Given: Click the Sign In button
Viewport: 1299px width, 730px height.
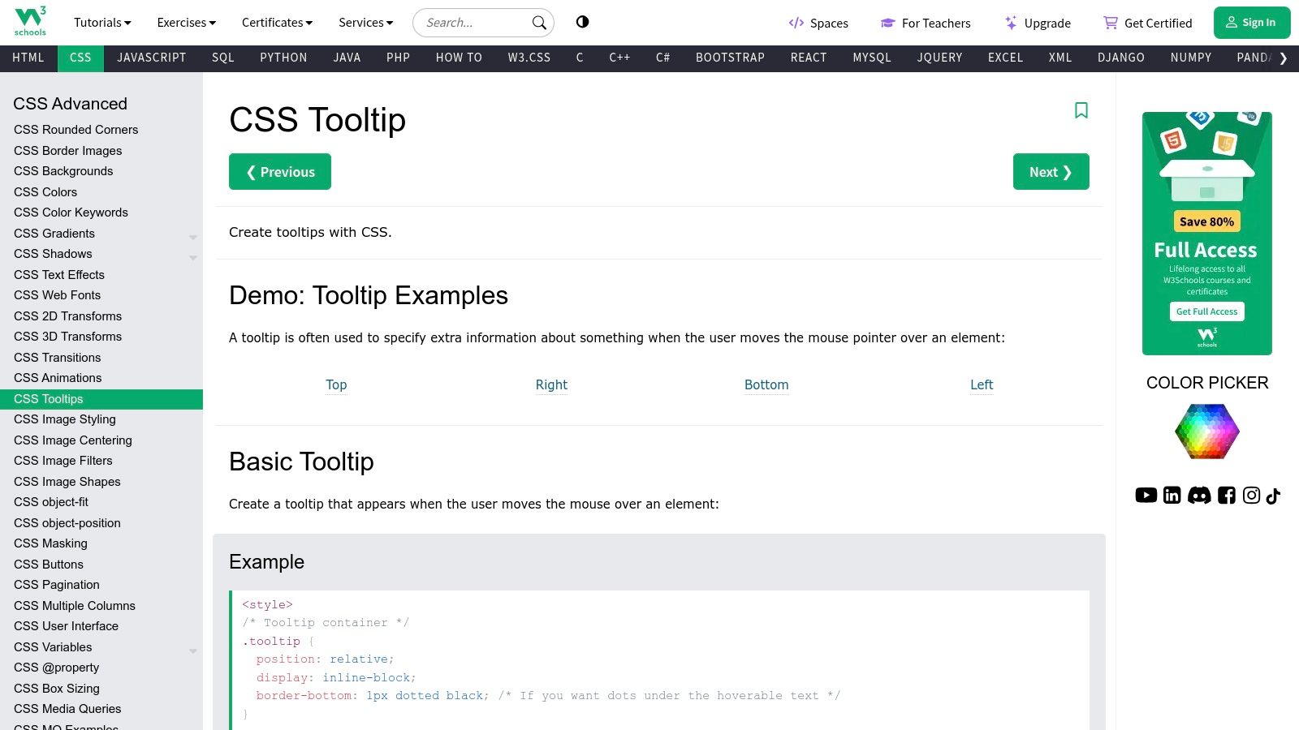Looking at the screenshot, I should coord(1252,23).
